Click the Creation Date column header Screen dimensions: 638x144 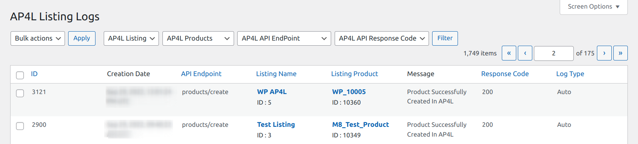coord(128,74)
